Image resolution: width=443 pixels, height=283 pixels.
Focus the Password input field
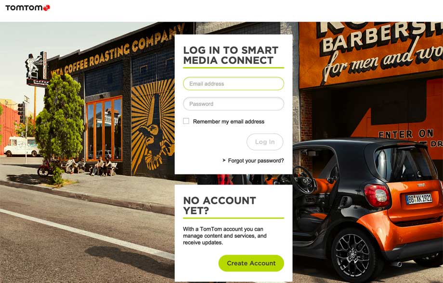tap(234, 104)
